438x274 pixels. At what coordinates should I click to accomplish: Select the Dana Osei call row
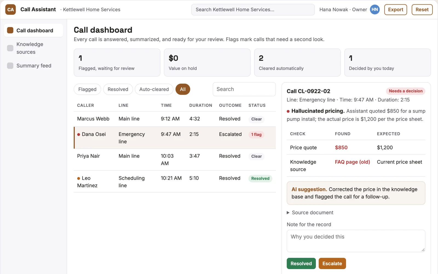(x=175, y=138)
